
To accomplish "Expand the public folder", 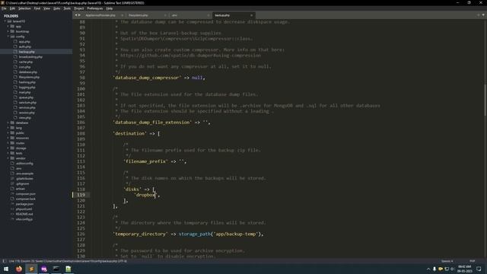I will tap(8, 133).
